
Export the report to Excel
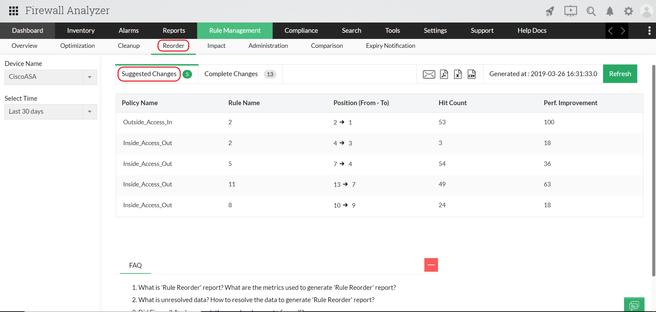pos(458,74)
